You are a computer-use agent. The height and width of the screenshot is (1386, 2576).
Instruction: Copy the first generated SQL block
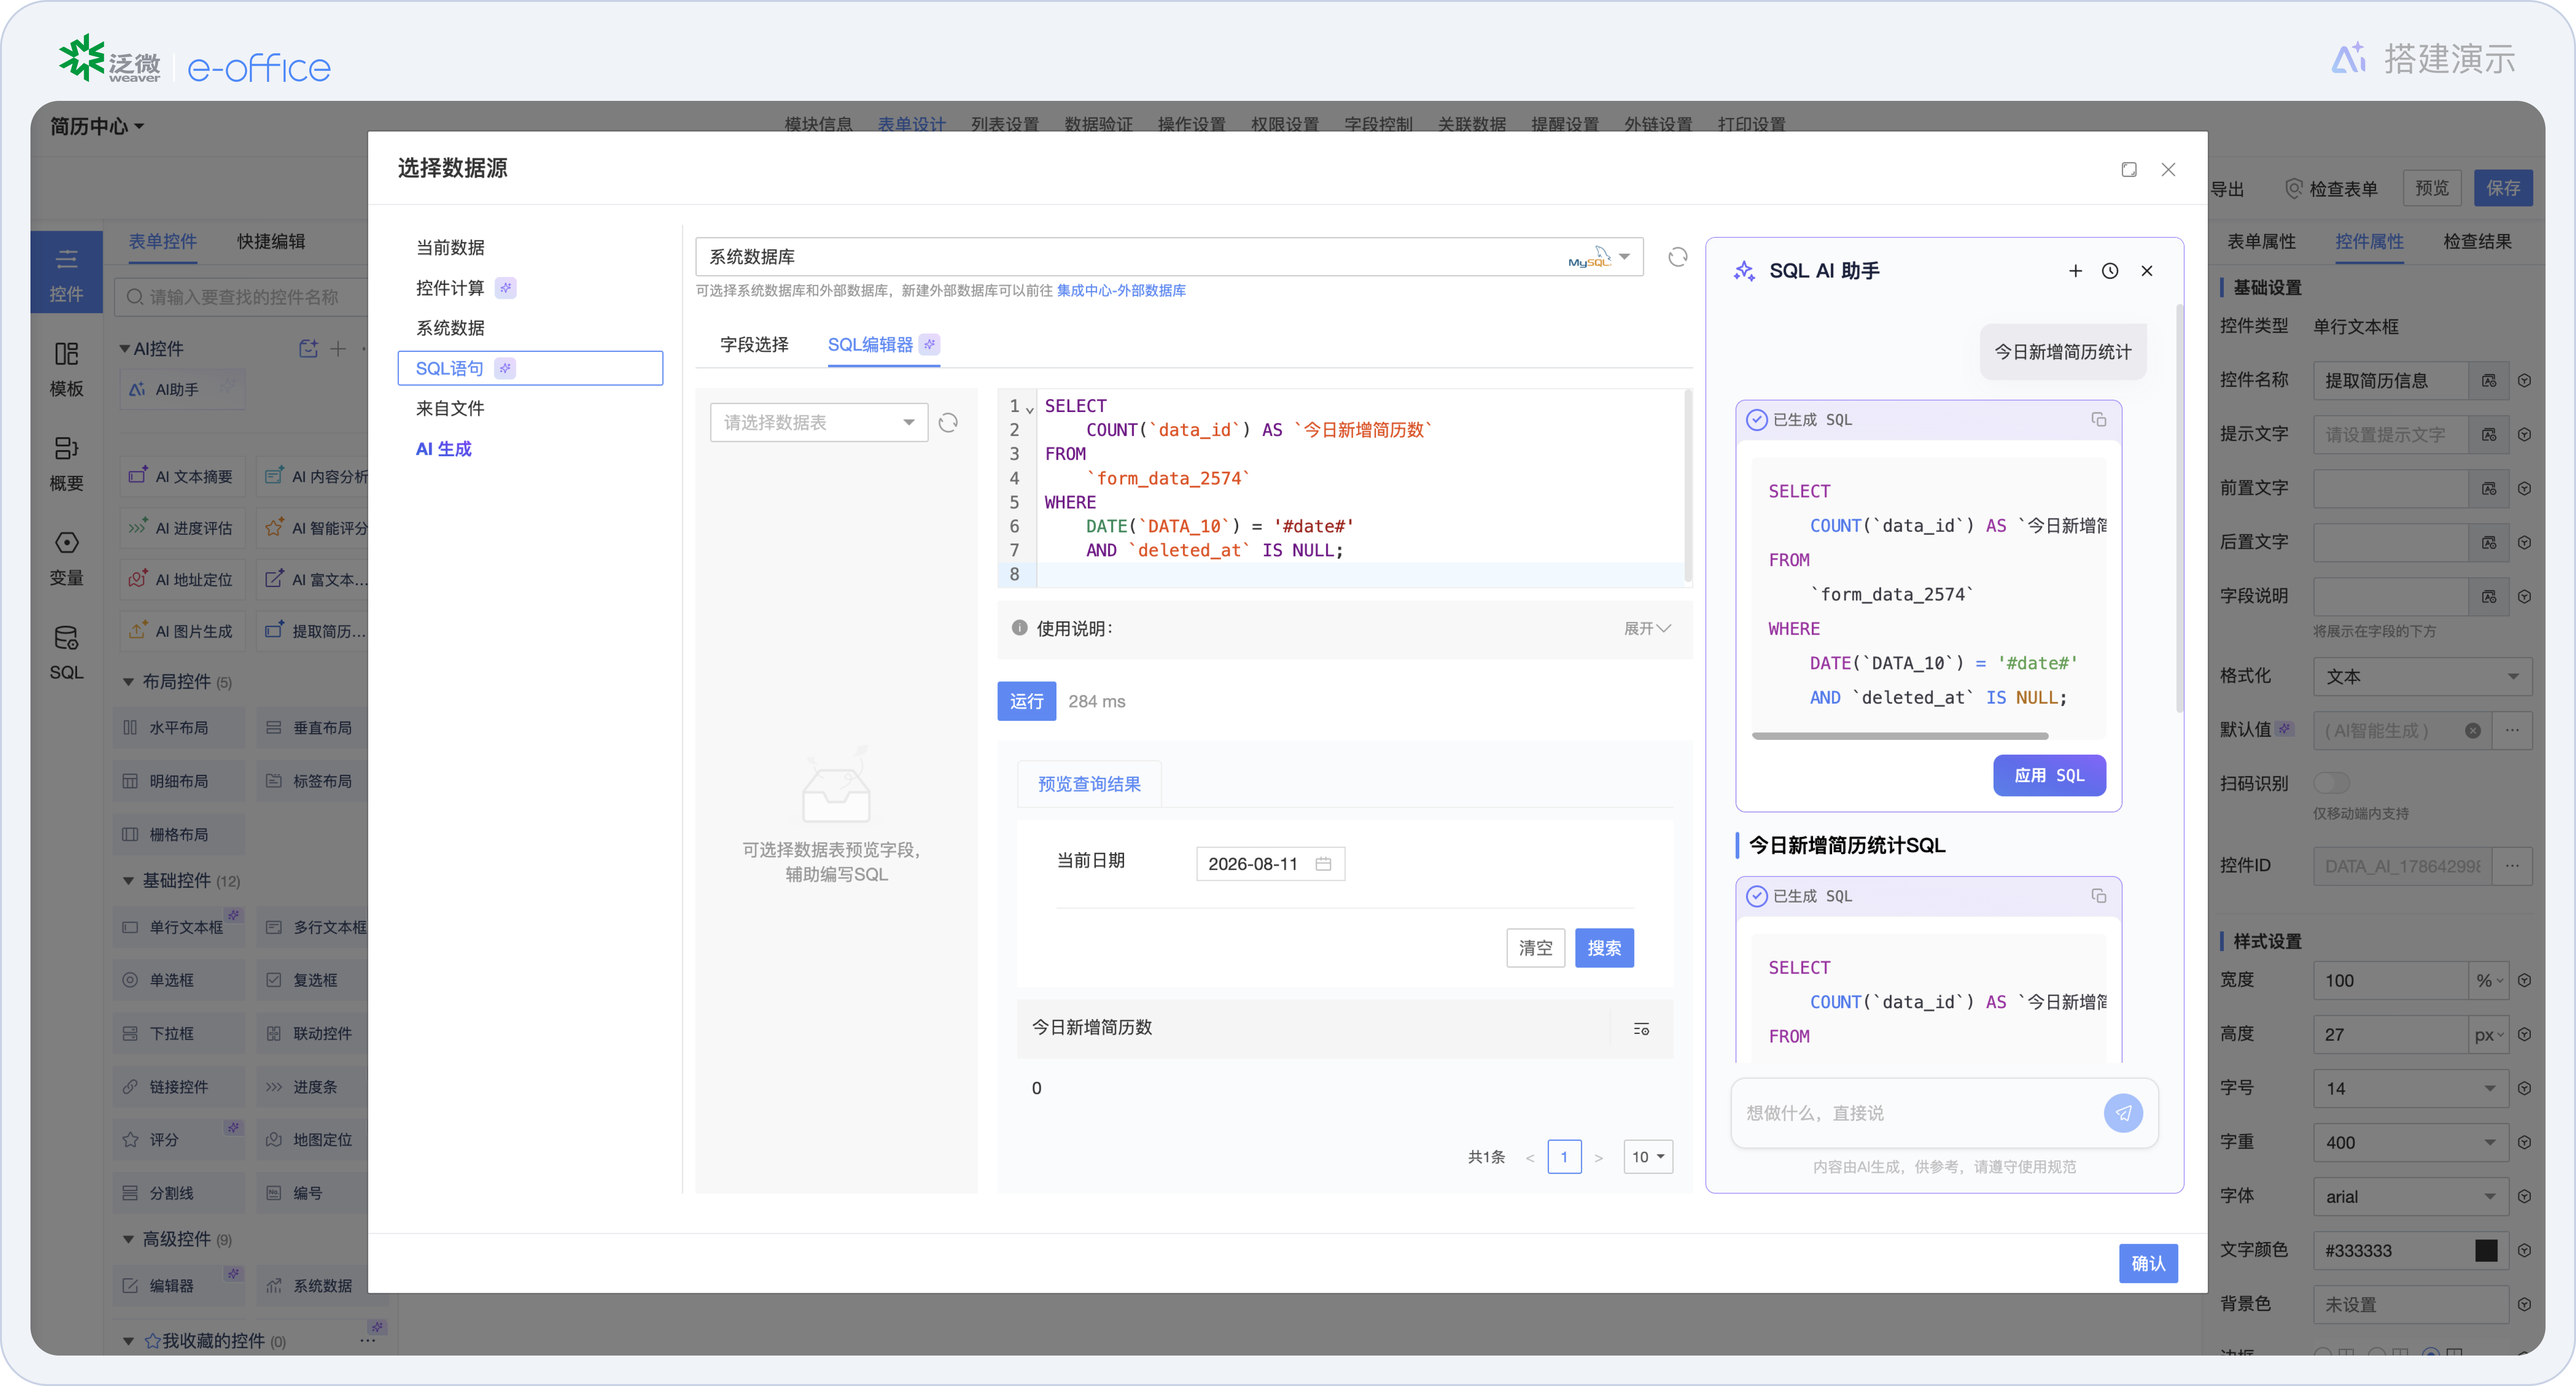2098,420
